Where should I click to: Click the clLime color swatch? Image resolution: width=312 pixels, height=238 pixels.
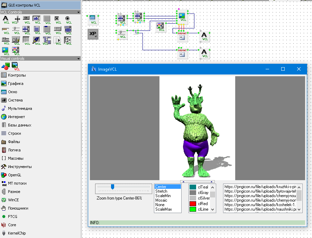[193, 209]
